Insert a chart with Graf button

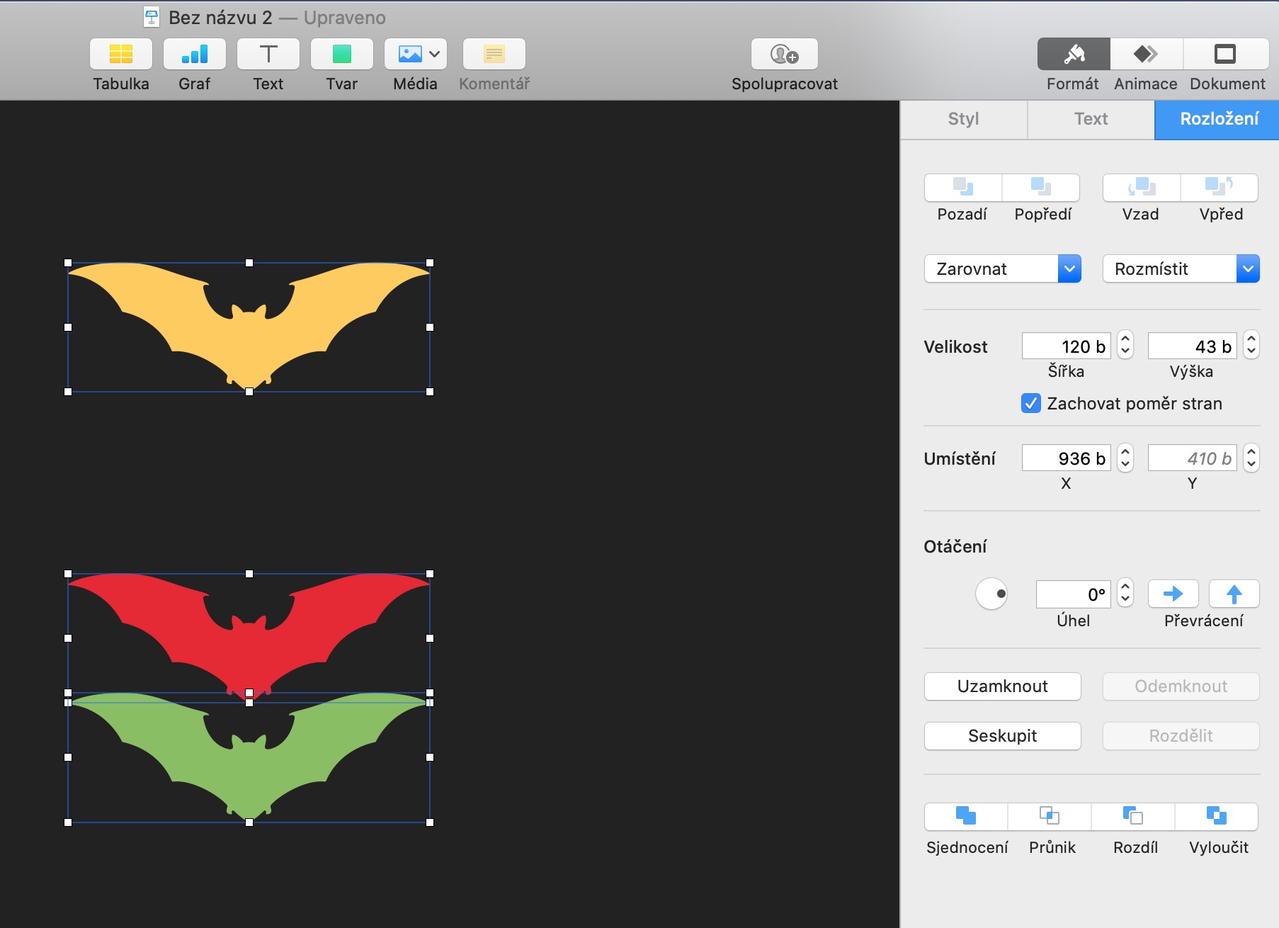(195, 54)
